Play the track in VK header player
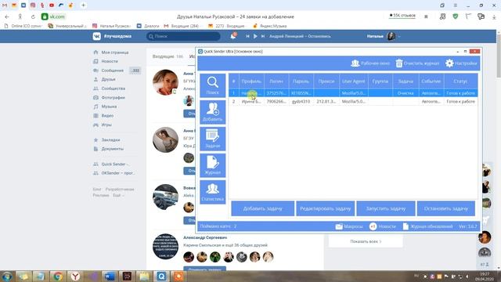 255,37
